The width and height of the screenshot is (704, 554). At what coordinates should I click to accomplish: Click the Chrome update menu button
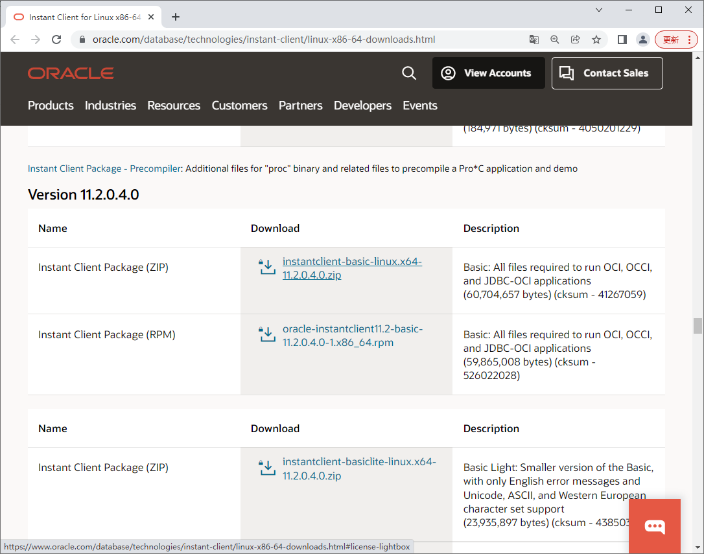click(676, 40)
